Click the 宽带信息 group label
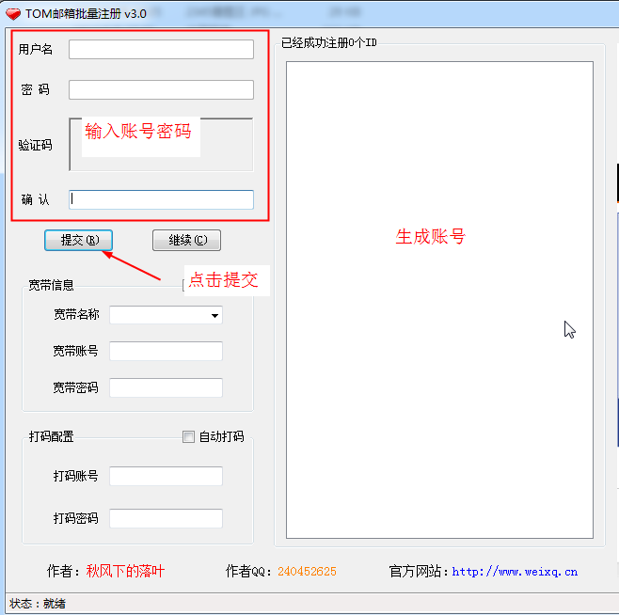Viewport: 619px width, 615px height. 51,285
